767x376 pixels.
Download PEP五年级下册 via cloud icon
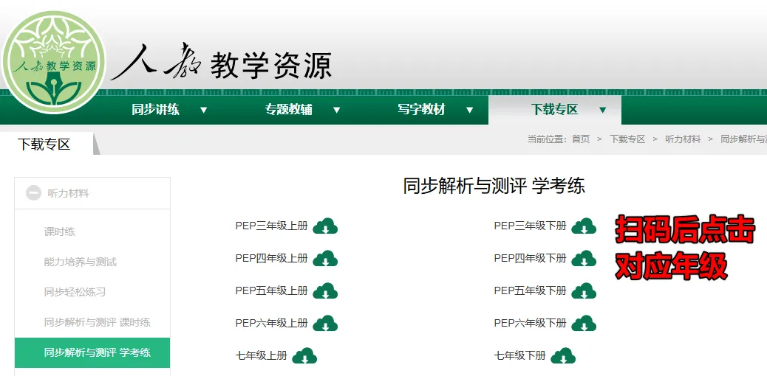[x=584, y=291]
